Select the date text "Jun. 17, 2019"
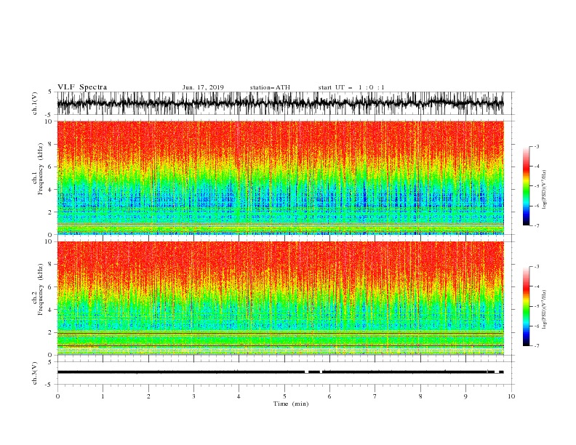This screenshot has width=576, height=445. 203,87
